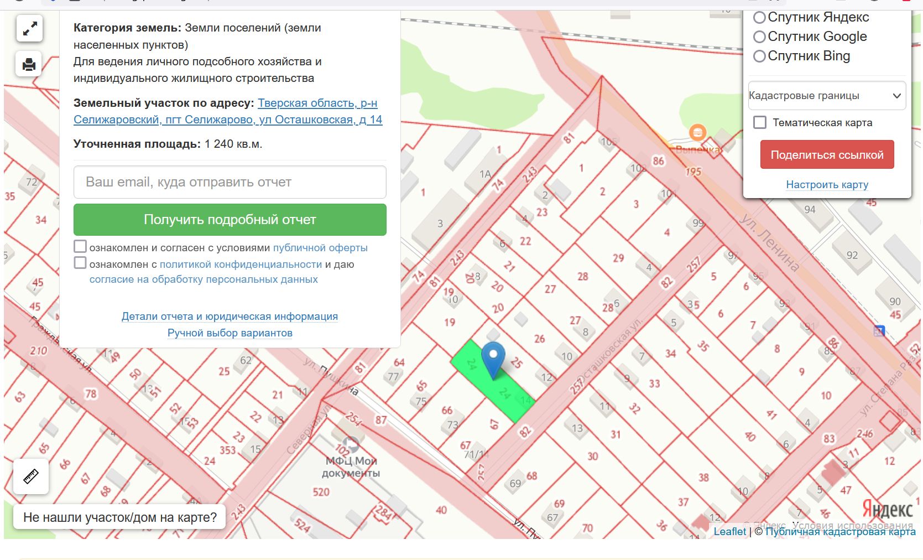Click the Выпечка map label
923x560 pixels.
(x=698, y=149)
